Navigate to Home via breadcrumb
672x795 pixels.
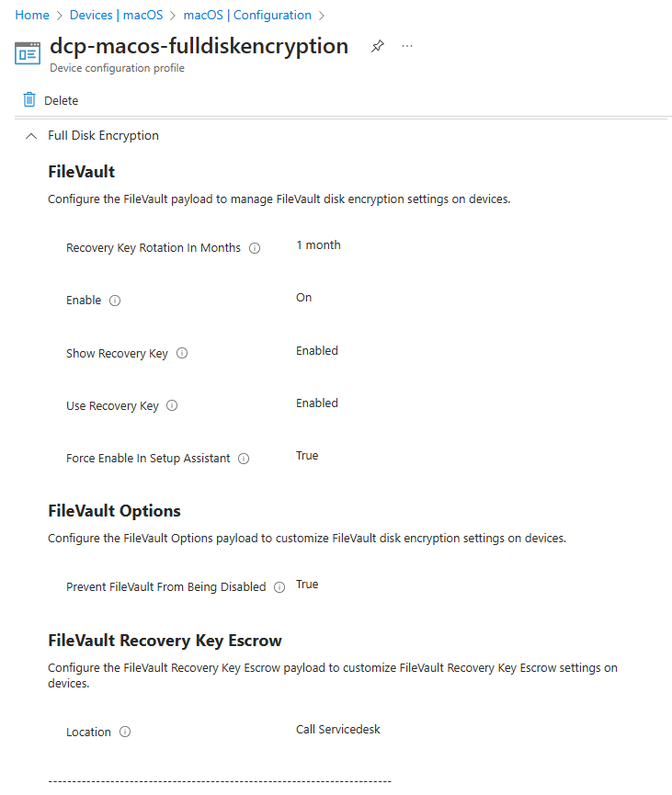pyautogui.click(x=31, y=15)
